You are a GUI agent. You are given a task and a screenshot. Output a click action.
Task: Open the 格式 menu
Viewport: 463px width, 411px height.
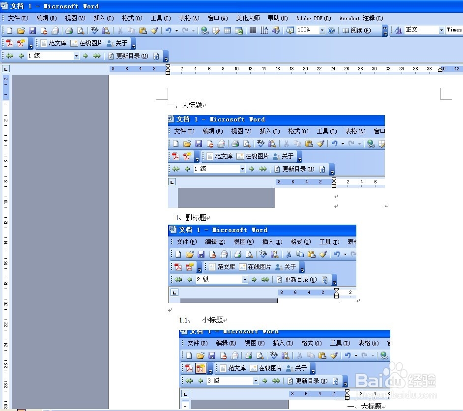pyautogui.click(x=132, y=18)
